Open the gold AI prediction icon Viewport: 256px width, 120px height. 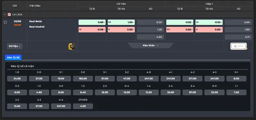tap(72, 46)
